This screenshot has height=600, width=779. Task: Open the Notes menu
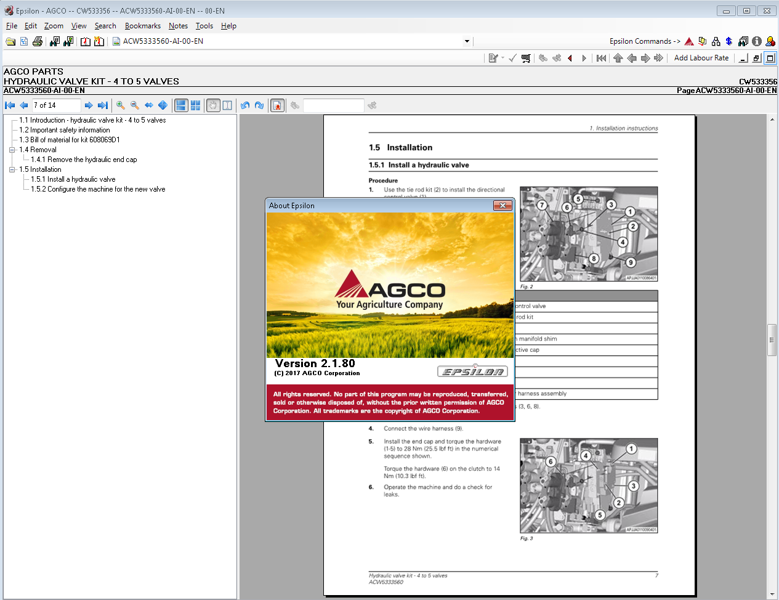pyautogui.click(x=178, y=26)
